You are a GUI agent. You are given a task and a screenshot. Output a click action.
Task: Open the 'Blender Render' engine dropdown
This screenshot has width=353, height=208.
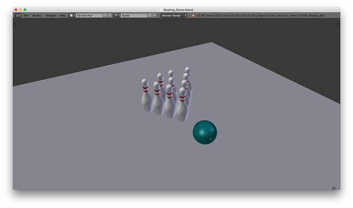tap(174, 15)
